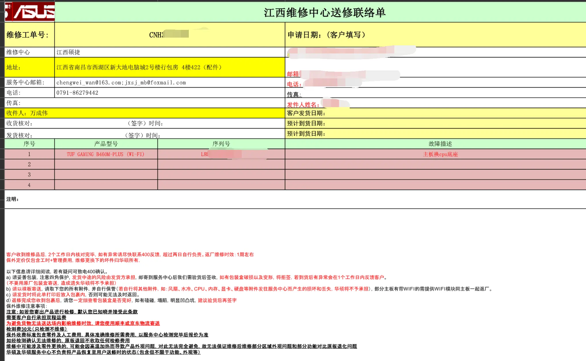Select the 申请日期 (客户填写) cell
The image size is (586, 361).
pos(435,35)
